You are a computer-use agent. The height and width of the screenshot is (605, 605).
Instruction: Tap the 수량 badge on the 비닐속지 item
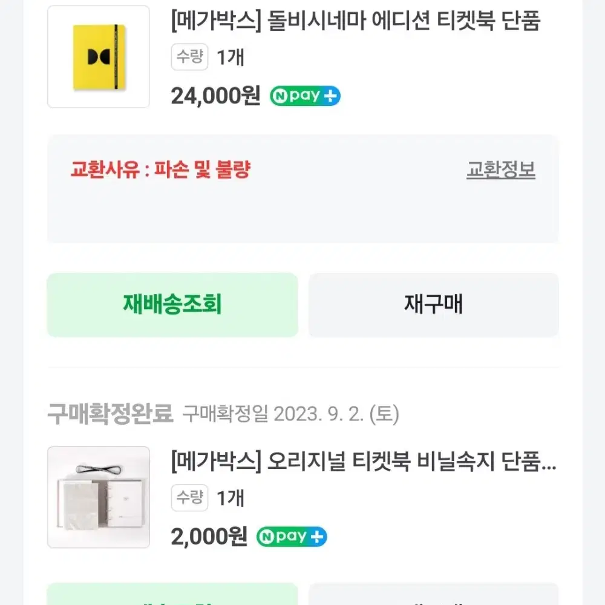(x=189, y=498)
